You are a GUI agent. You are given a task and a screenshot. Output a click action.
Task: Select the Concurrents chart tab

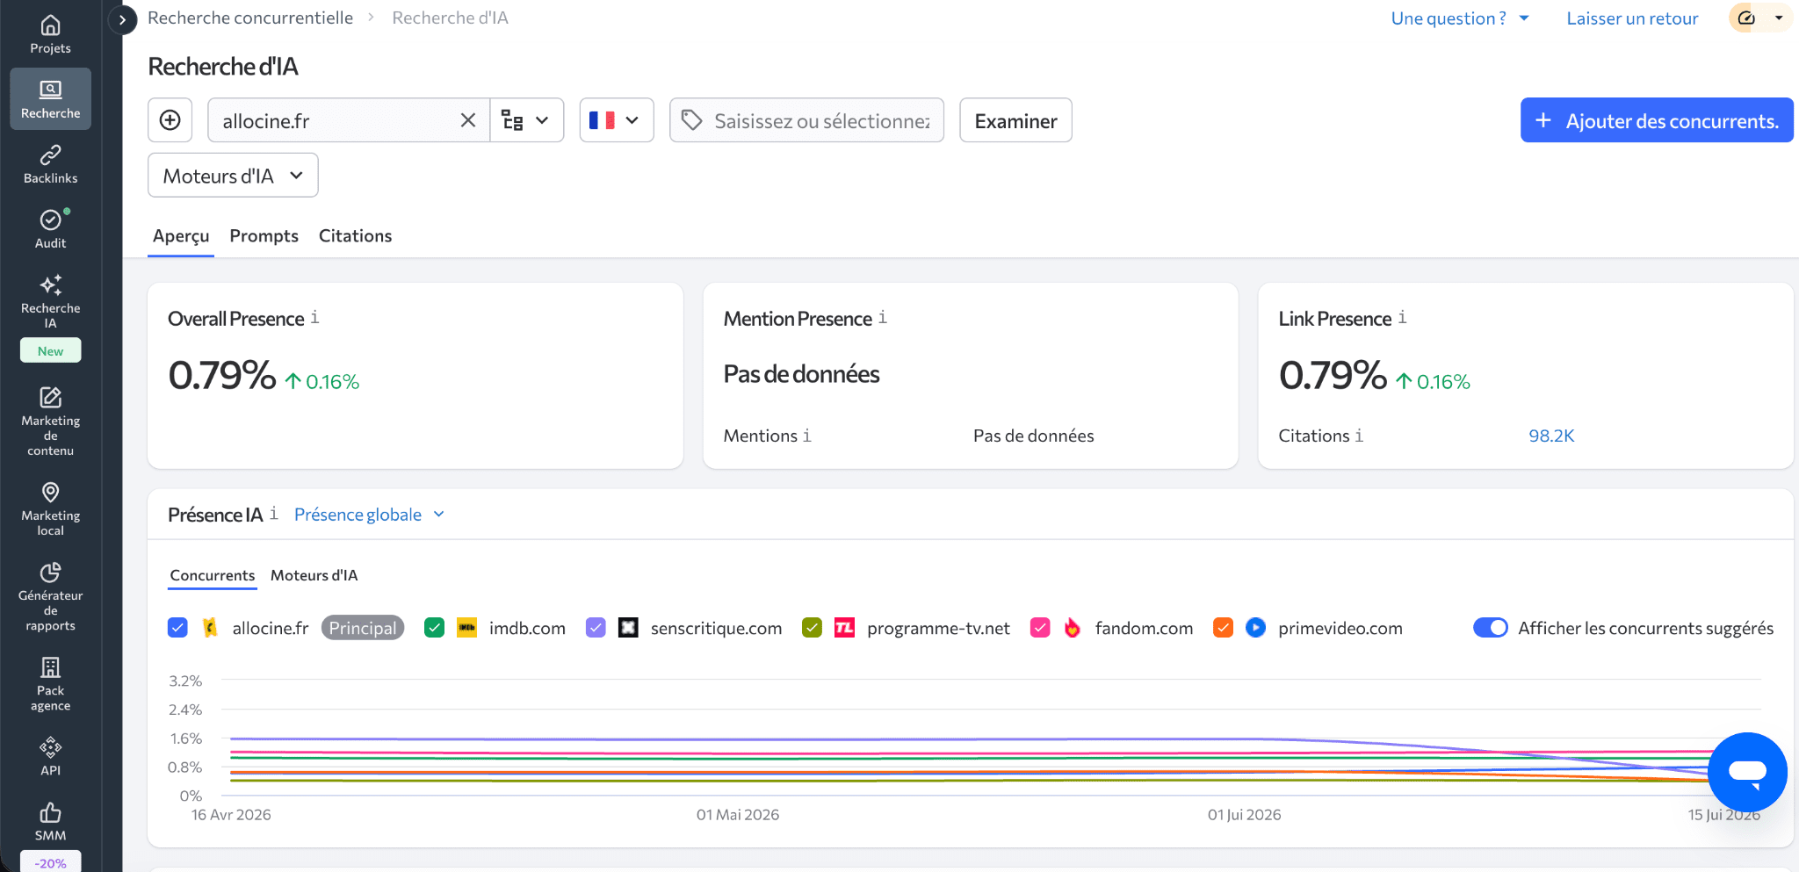click(213, 575)
